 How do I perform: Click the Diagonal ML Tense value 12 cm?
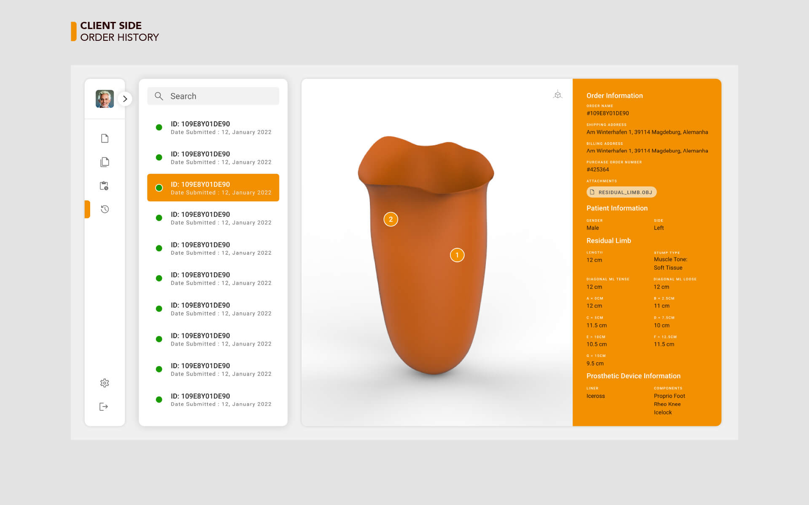point(594,287)
